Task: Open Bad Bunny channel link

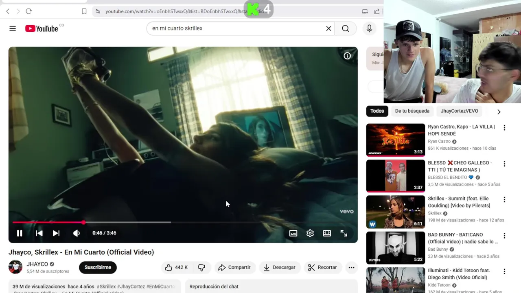Action: [x=438, y=249]
